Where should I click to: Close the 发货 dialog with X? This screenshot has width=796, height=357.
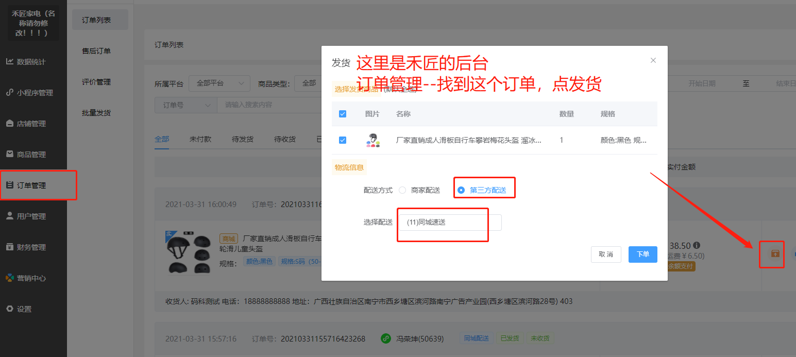[653, 60]
